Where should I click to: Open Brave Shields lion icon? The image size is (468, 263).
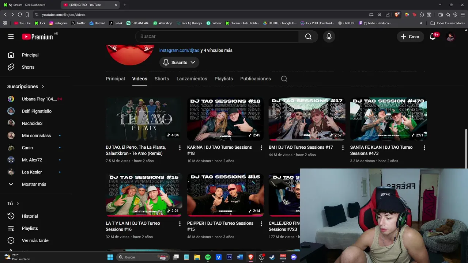coord(397,15)
